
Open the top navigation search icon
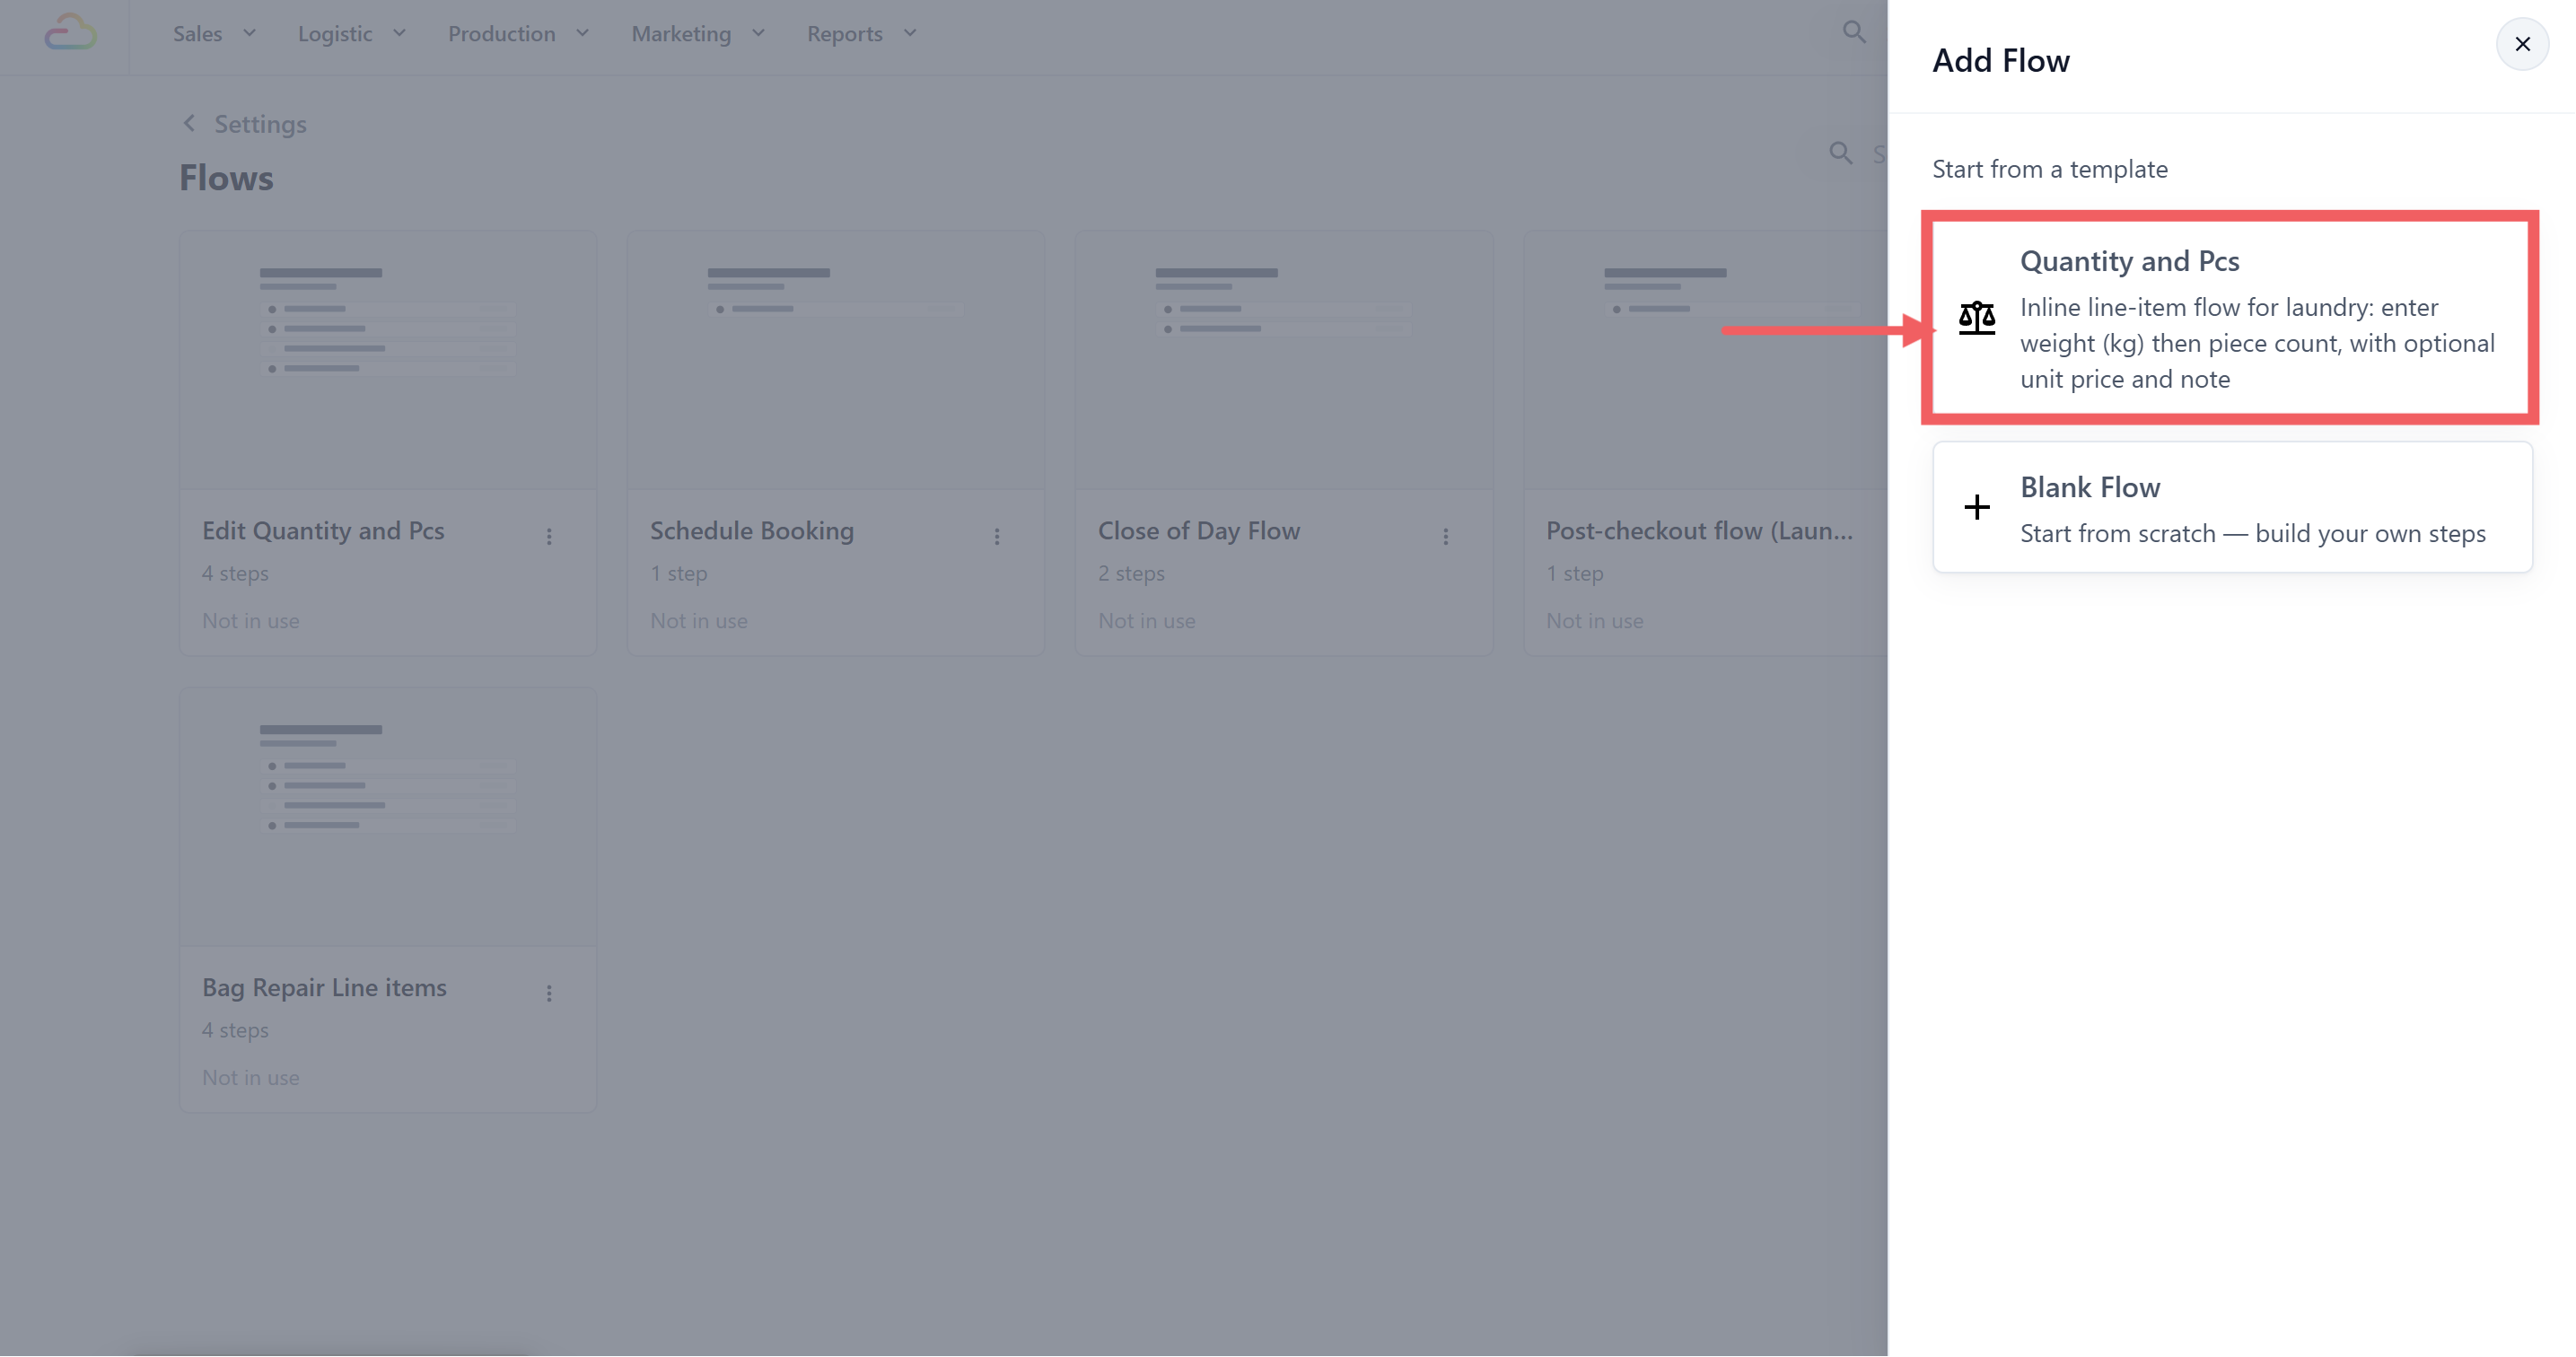(1854, 32)
